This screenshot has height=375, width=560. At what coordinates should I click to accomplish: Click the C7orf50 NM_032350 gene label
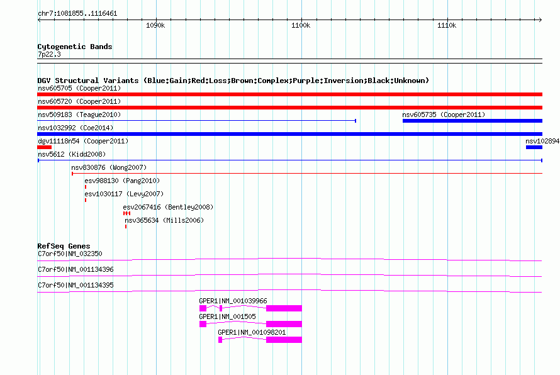pos(70,254)
